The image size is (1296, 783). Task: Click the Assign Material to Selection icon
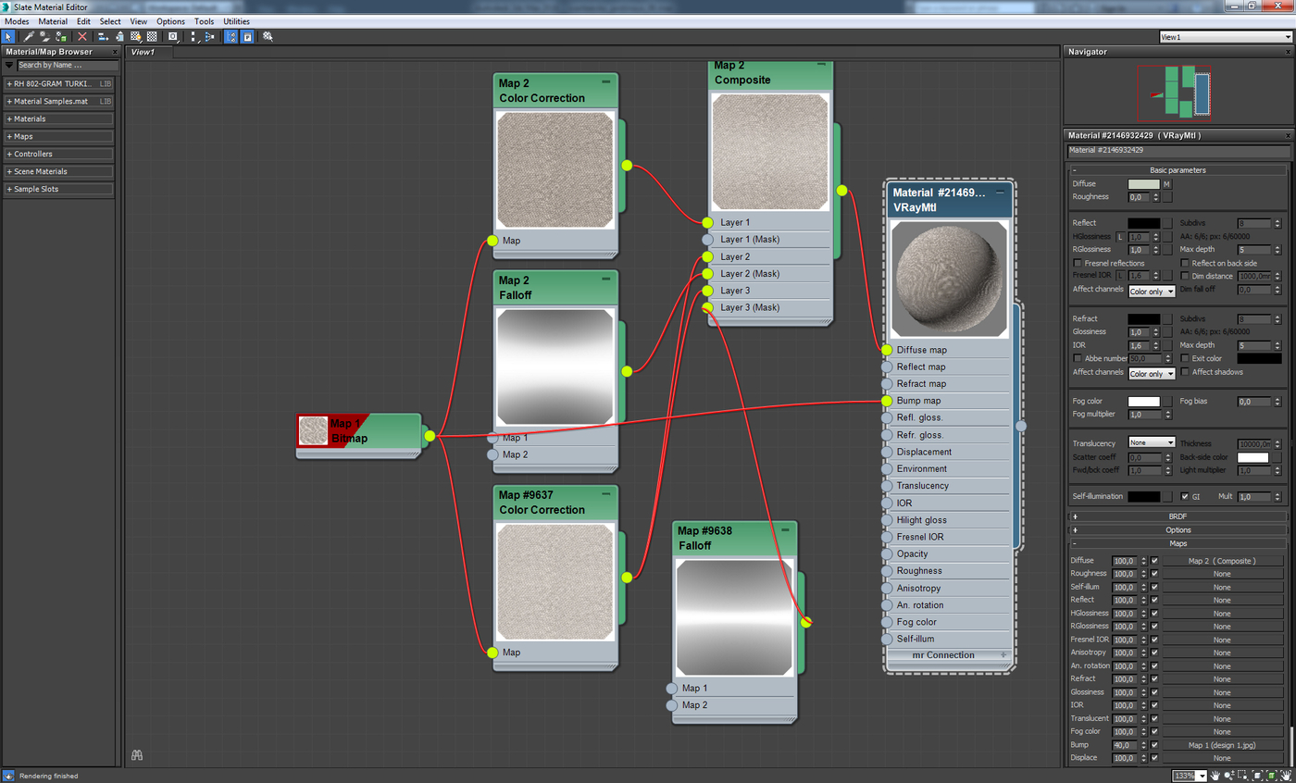61,37
